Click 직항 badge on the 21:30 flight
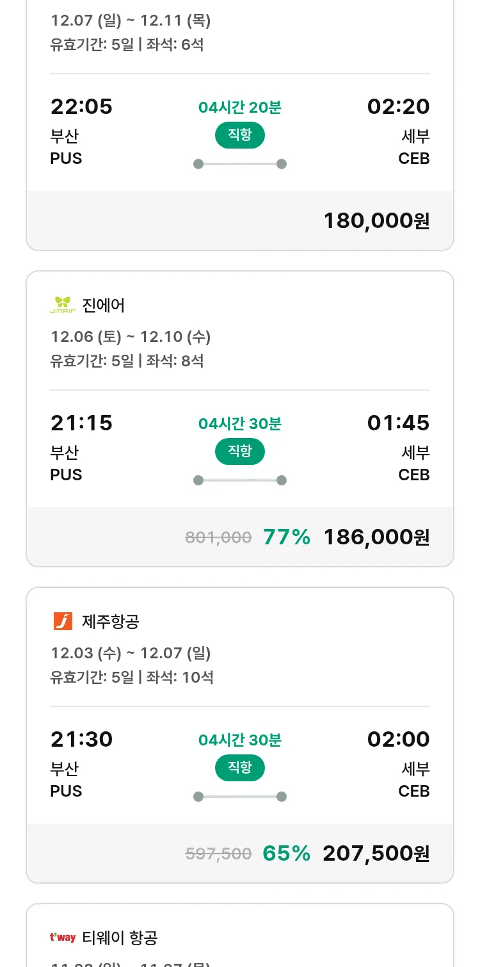Image resolution: width=480 pixels, height=967 pixels. (x=239, y=768)
